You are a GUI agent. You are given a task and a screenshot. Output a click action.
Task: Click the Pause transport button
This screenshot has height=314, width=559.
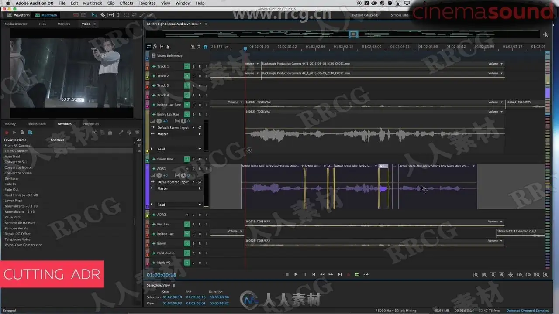304,274
